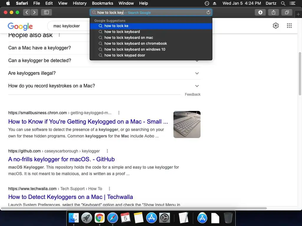Open Safari's downloads list
Screen dimensions: 302x226
(260, 12)
